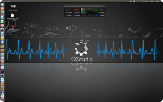Open the network connection indicator
This screenshot has height=102, width=163.
click(x=137, y=1)
